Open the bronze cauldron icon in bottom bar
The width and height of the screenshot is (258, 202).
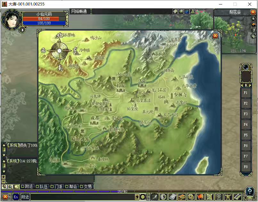[228, 197]
